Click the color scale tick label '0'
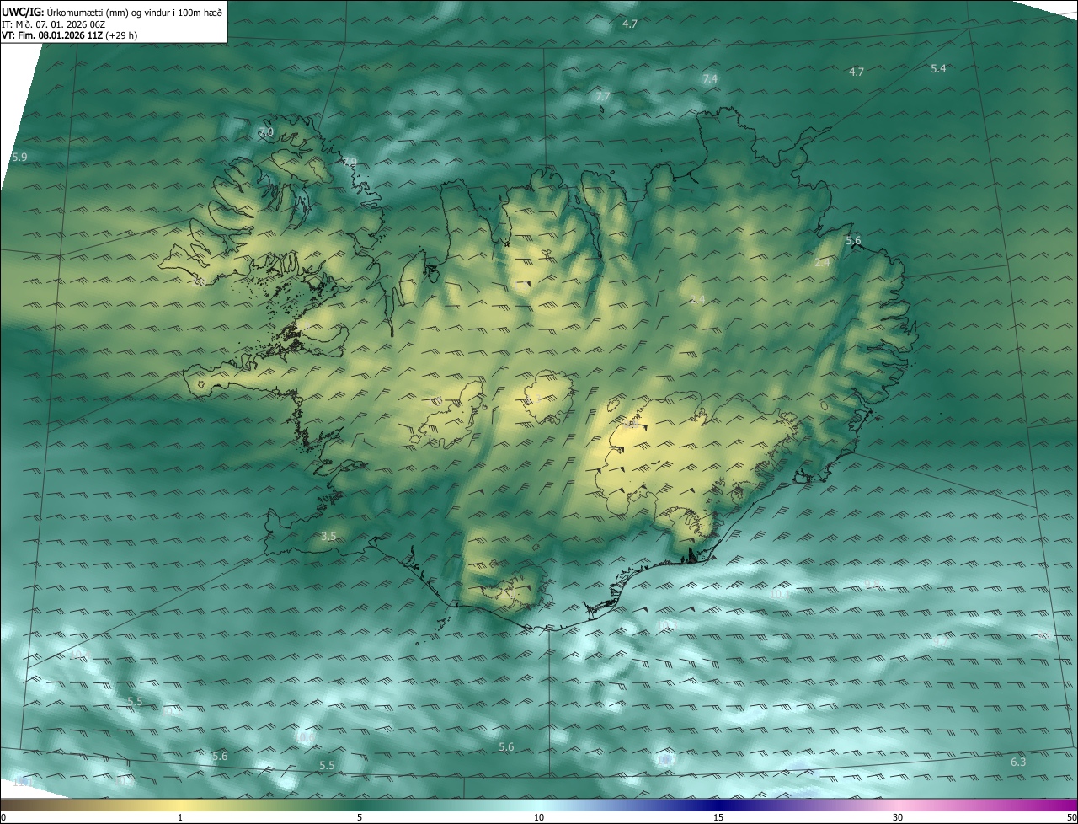The height and width of the screenshot is (824, 1078). (3, 817)
